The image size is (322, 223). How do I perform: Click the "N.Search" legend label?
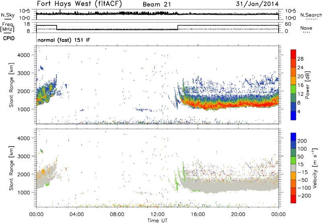(x=311, y=15)
